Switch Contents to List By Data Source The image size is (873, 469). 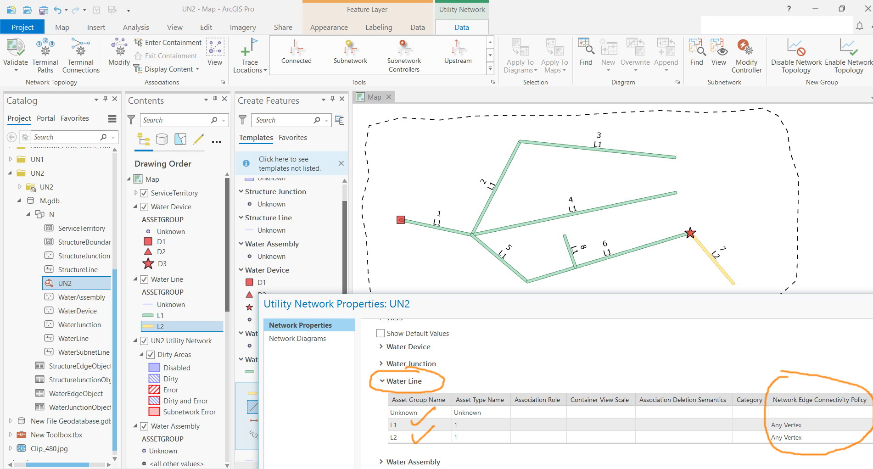162,139
